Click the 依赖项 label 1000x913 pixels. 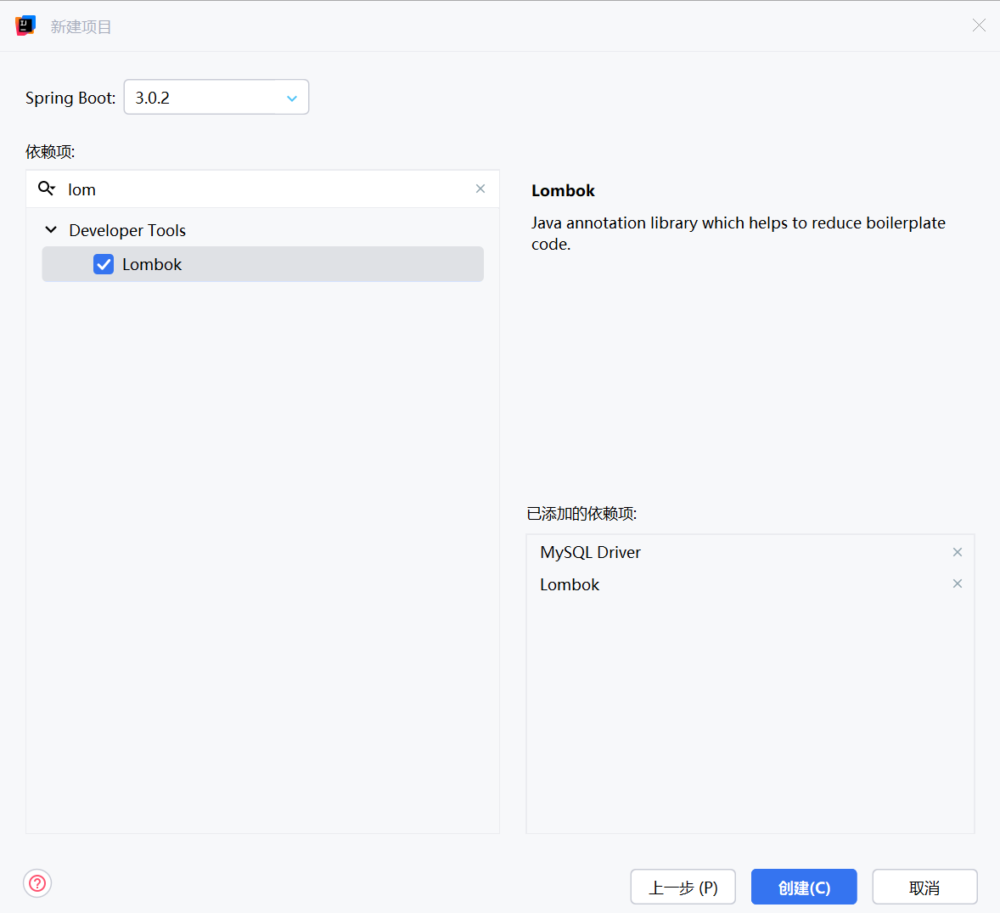pos(50,152)
